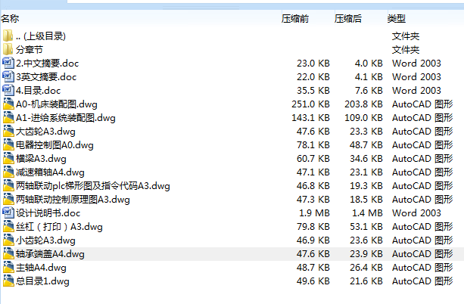Viewport: 464px width, 304px height.
Task: Select file 丝杠（打印）A3.dwg
Action: coord(59,227)
